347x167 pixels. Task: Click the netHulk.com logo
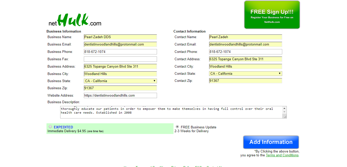[75, 20]
